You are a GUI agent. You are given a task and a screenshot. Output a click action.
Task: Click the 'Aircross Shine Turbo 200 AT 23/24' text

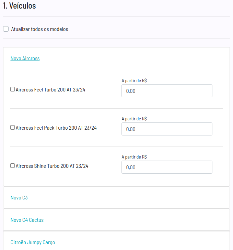[52, 166]
